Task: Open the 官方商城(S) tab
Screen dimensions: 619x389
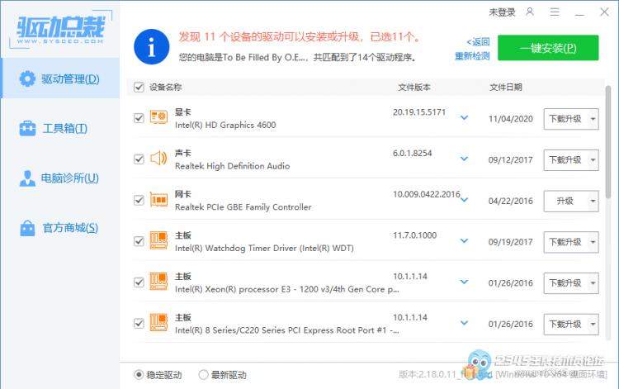Action: click(60, 228)
